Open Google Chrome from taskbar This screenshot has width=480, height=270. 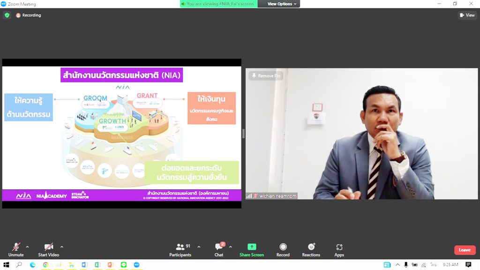(x=45, y=264)
